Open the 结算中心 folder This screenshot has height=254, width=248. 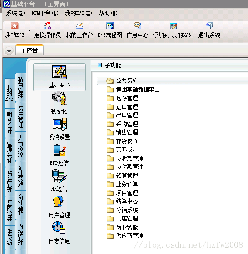tap(122, 201)
